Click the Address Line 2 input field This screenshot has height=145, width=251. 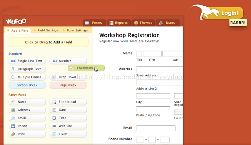(160, 83)
